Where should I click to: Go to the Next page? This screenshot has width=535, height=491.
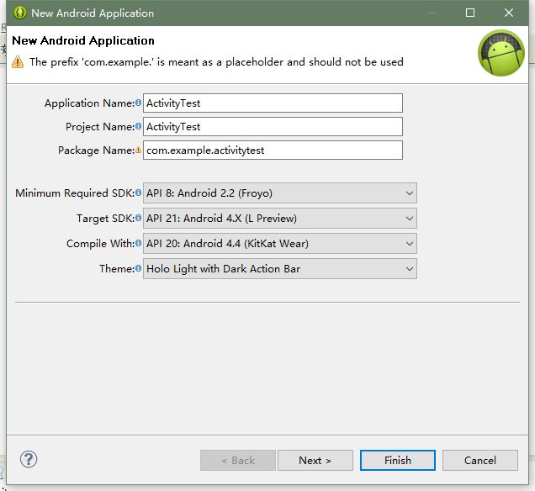(315, 461)
